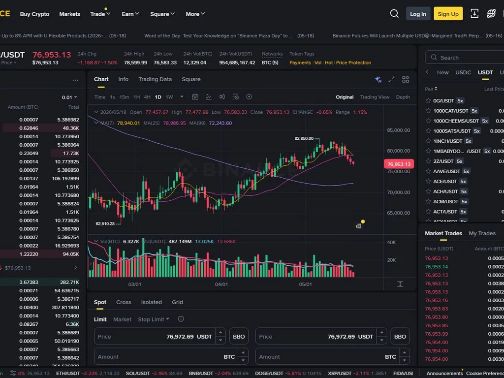Switch chart interval to 4H
This screenshot has width=504, height=378.
coord(147,97)
